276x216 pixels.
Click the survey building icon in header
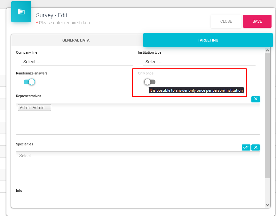(21, 12)
